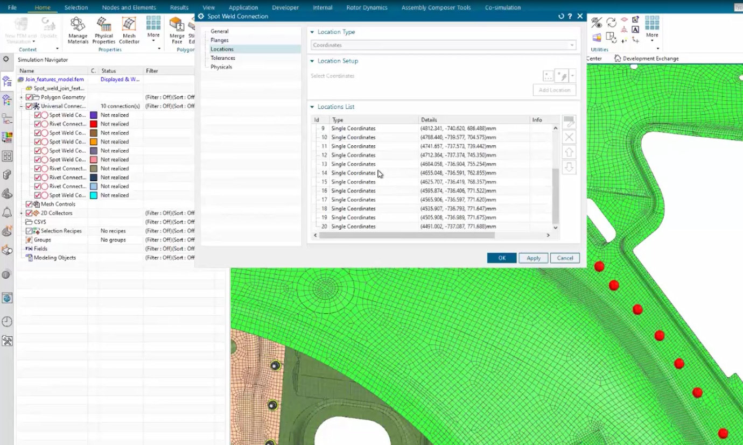
Task: Click the Merge Face tool
Action: (x=177, y=31)
